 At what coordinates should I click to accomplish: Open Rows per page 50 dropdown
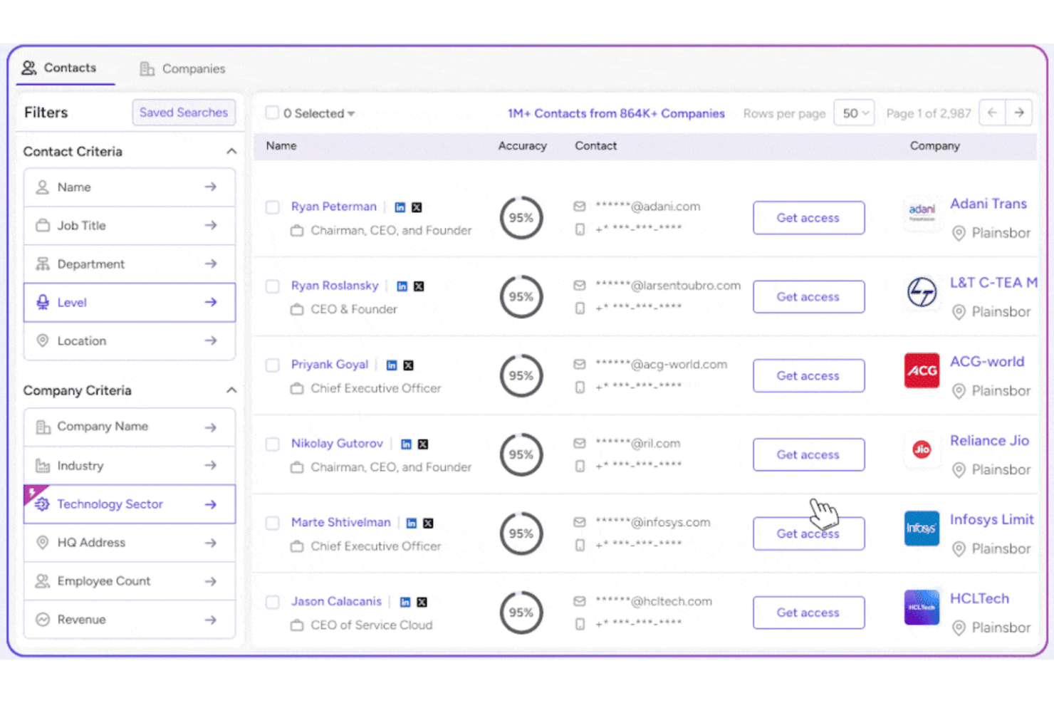point(854,113)
